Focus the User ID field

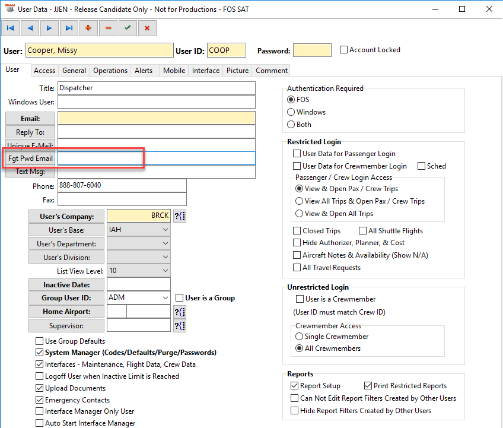point(227,50)
